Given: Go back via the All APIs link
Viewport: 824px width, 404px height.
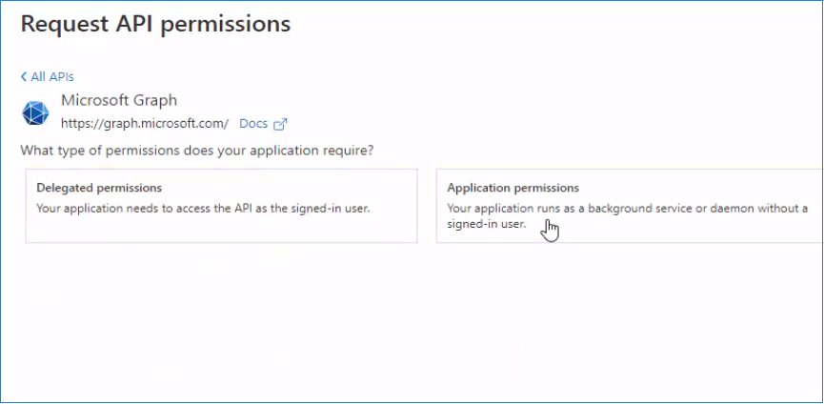Looking at the screenshot, I should pos(51,77).
